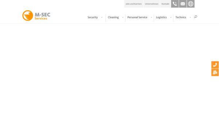
Task: Open the Security menu item
Action: click(93, 17)
